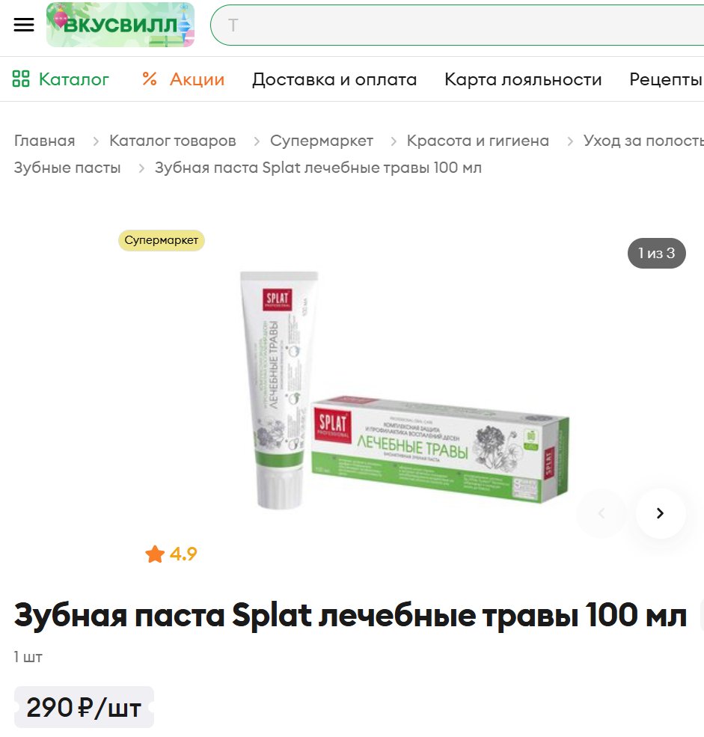Viewport: 704px width, 737px height.
Task: Click the percent icon beside Акции
Action: 150,79
